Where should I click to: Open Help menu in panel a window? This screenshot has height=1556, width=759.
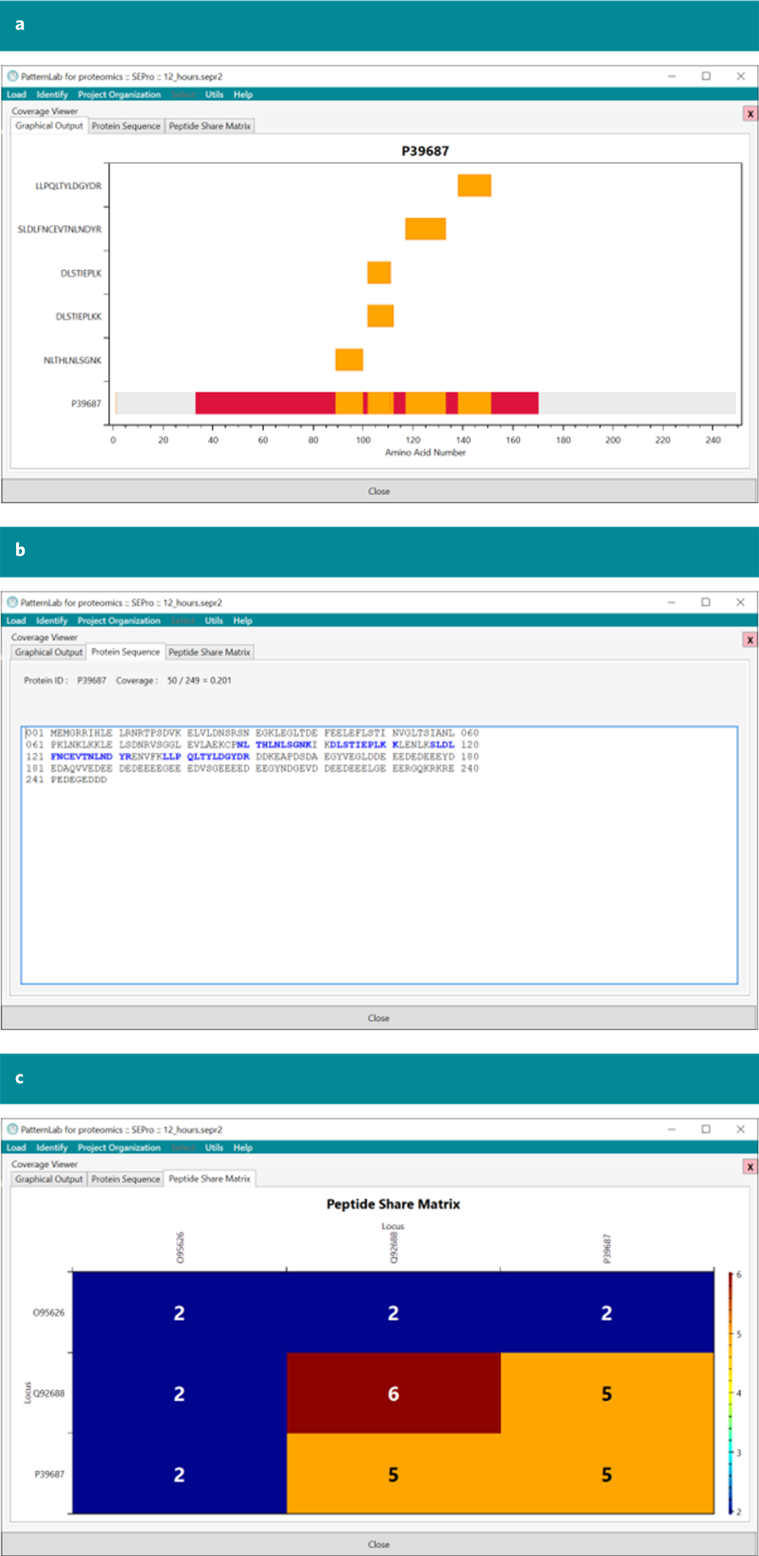(243, 94)
